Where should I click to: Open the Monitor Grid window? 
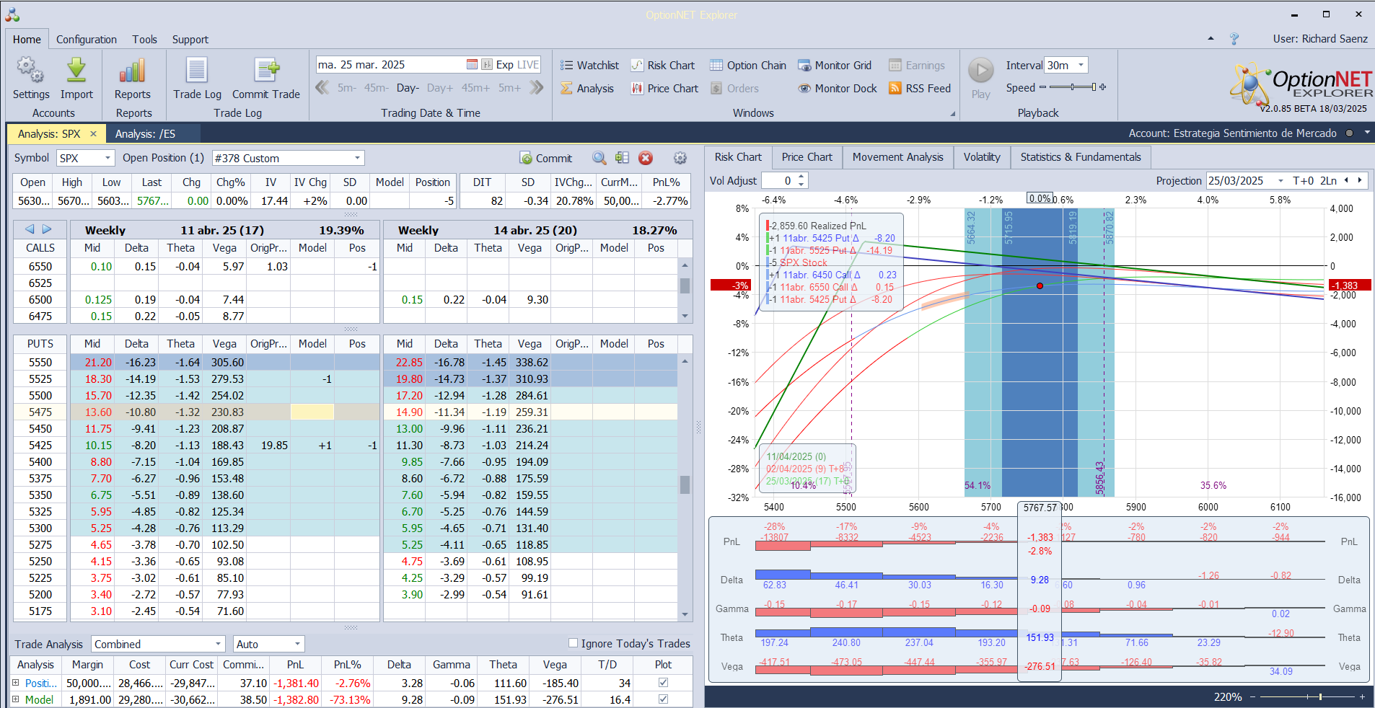pos(835,65)
